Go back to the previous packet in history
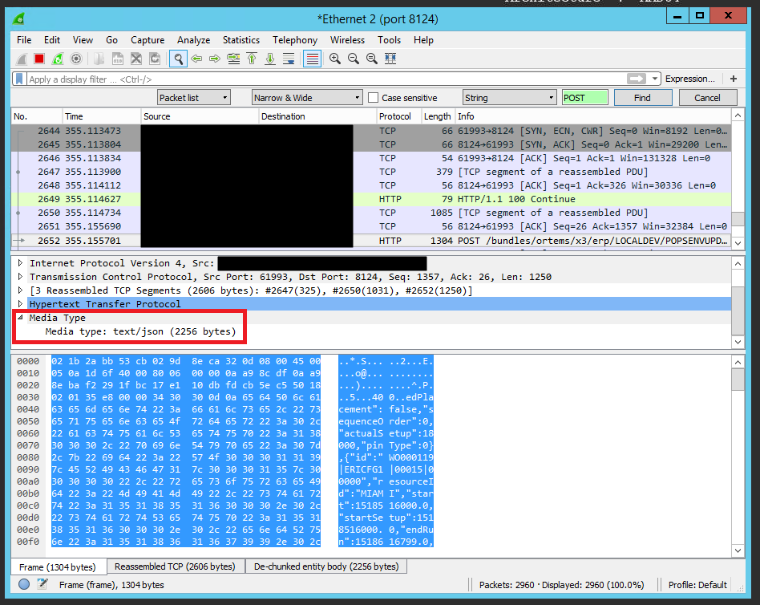The image size is (760, 605). tap(196, 59)
